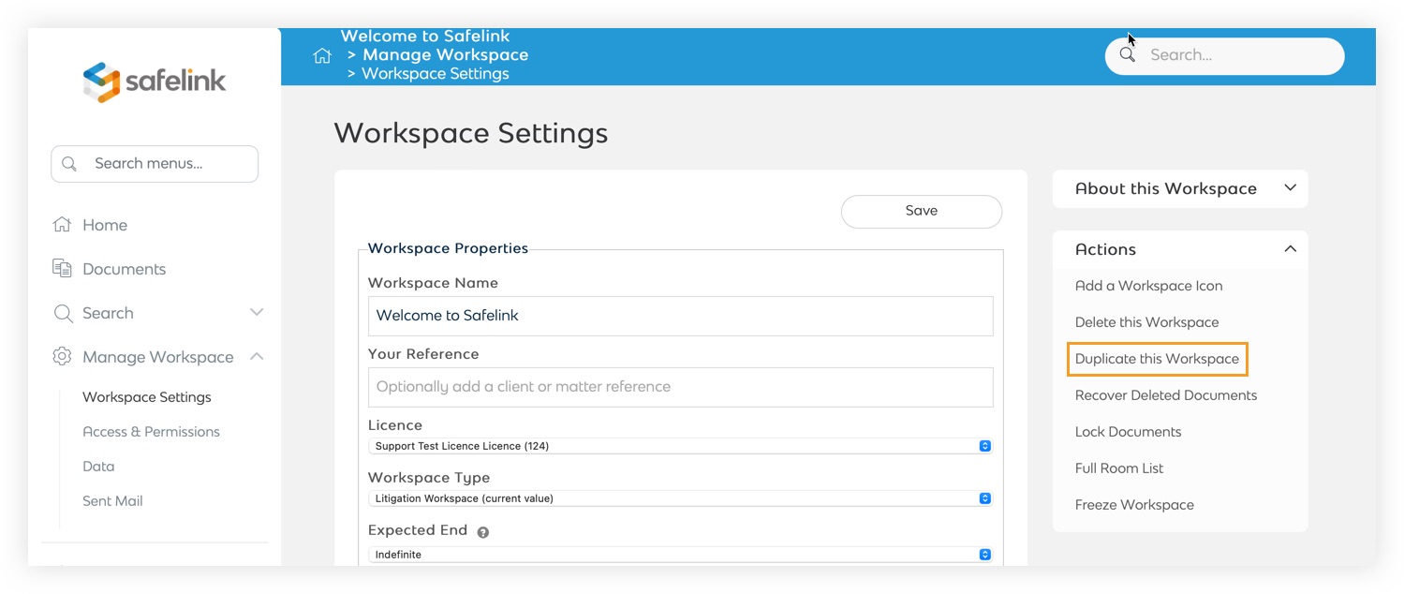This screenshot has height=594, width=1404.
Task: Click the Expected End field label
Action: pos(418,530)
